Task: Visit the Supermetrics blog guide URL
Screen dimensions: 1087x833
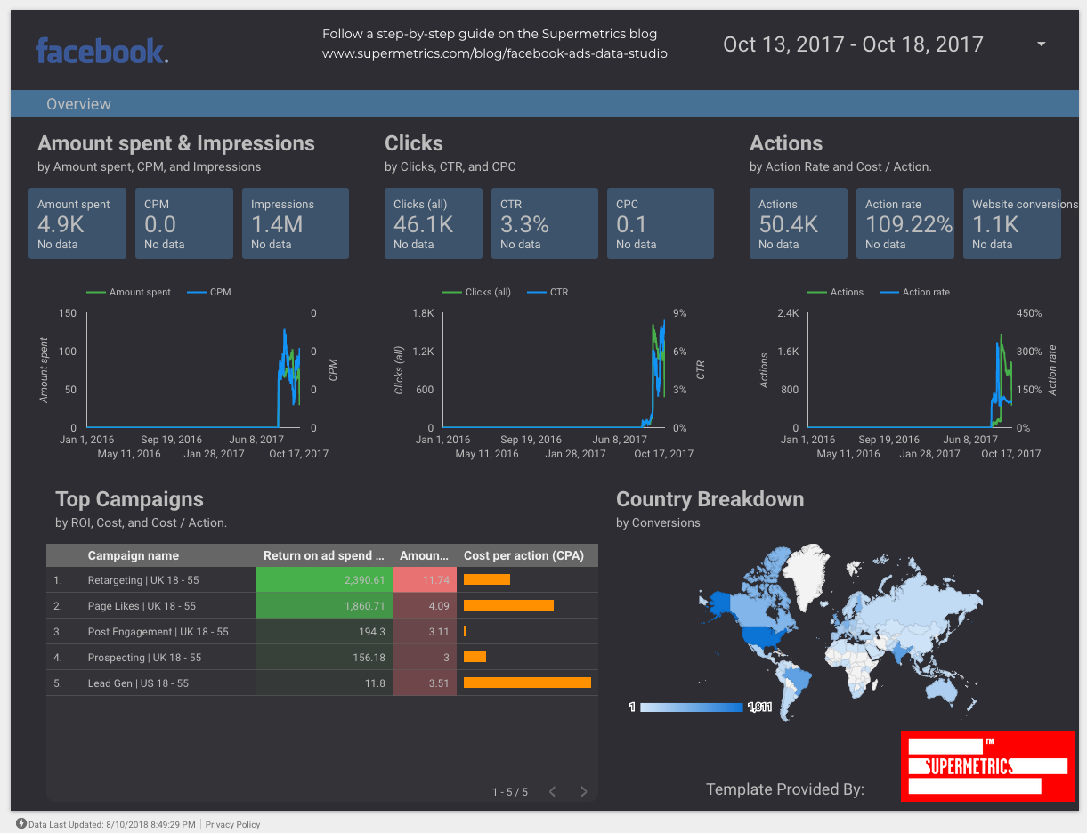Action: click(x=495, y=53)
